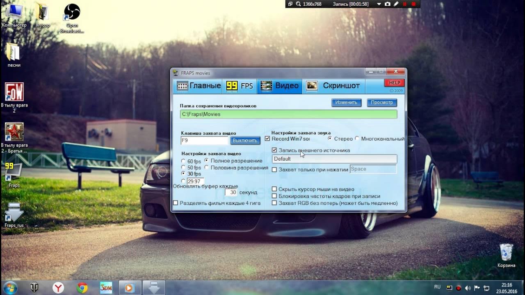Switch to the Видео tab
525x295 pixels.
point(280,86)
